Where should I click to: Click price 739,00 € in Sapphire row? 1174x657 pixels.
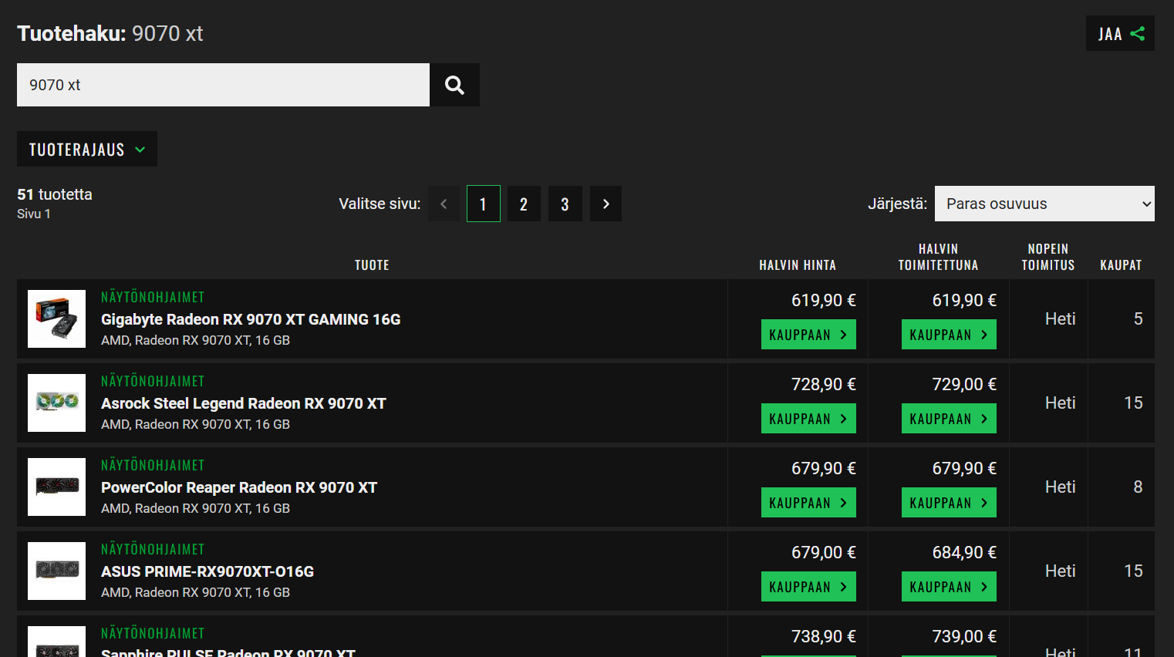click(964, 636)
